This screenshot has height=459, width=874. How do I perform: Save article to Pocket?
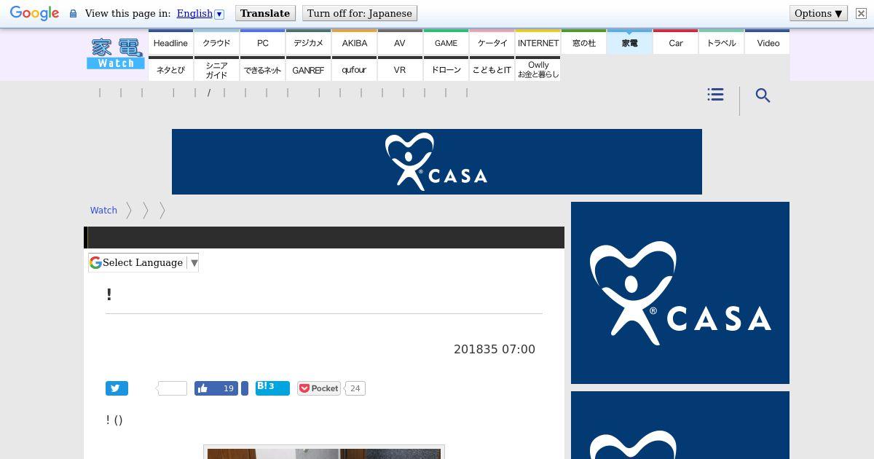(x=319, y=388)
